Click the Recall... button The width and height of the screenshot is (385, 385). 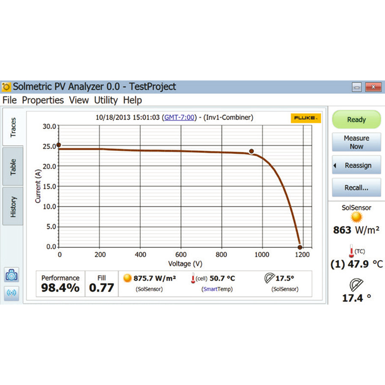click(x=356, y=187)
